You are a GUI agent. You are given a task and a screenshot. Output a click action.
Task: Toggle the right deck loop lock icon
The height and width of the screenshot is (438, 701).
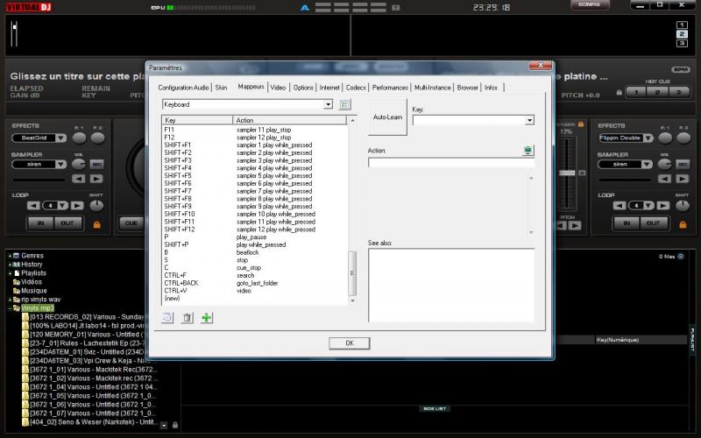683,224
